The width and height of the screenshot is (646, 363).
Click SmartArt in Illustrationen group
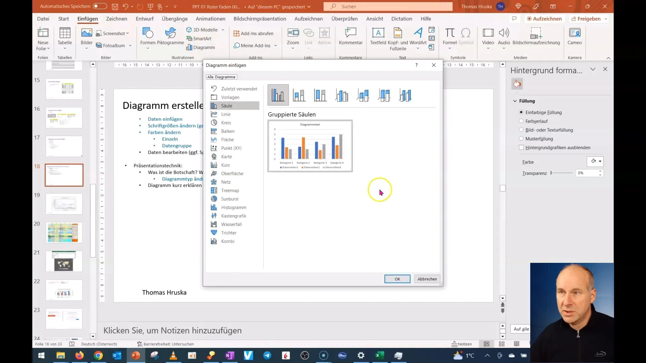(199, 39)
